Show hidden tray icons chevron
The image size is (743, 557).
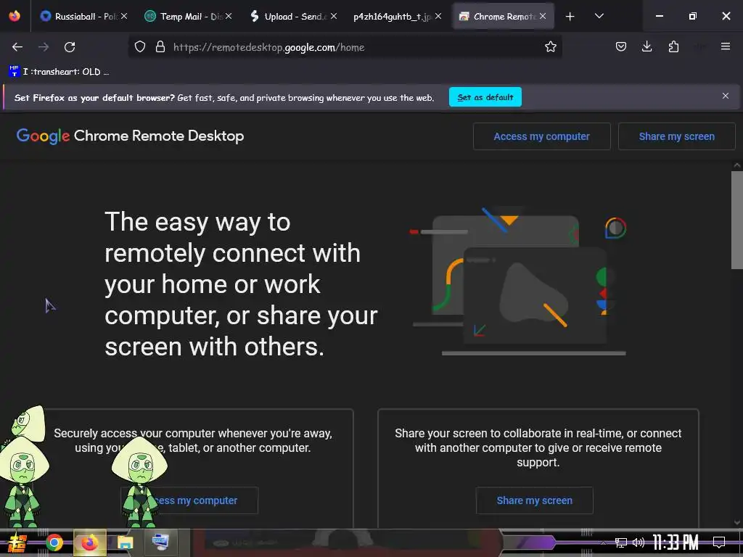(x=603, y=542)
